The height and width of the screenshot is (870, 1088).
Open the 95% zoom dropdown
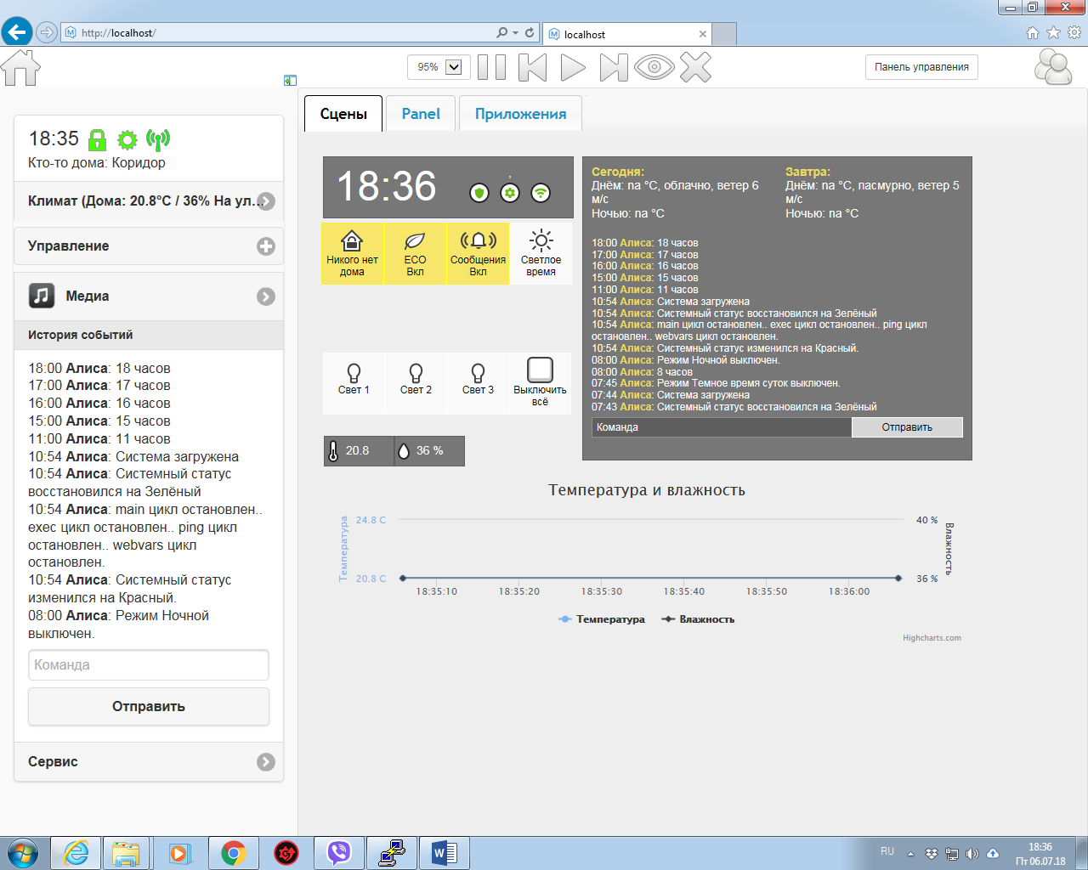click(454, 67)
